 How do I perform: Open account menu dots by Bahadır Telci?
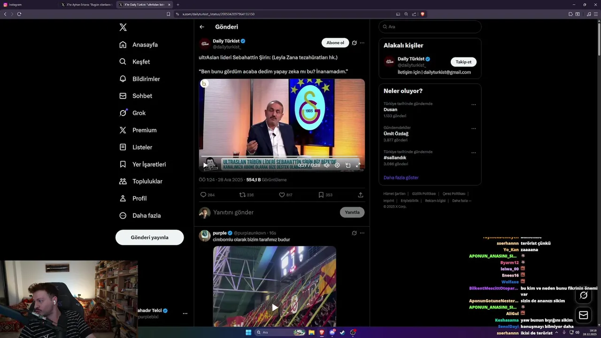pyautogui.click(x=185, y=314)
